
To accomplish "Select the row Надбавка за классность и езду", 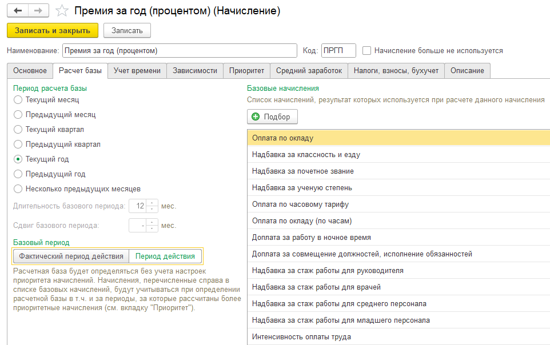I will (x=398, y=155).
